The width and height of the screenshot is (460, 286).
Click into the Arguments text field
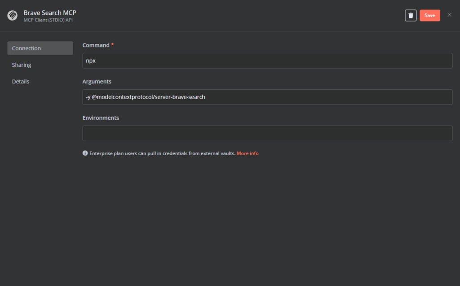point(267,97)
